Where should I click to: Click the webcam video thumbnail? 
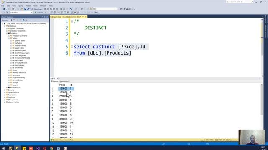252,137
